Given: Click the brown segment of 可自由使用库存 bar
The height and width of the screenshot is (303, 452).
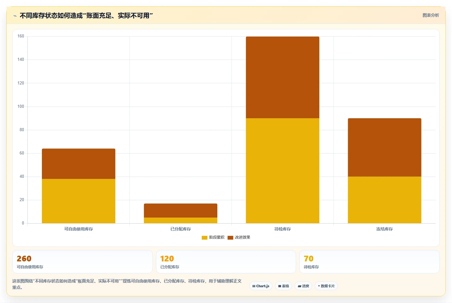Looking at the screenshot, I should tap(78, 164).
